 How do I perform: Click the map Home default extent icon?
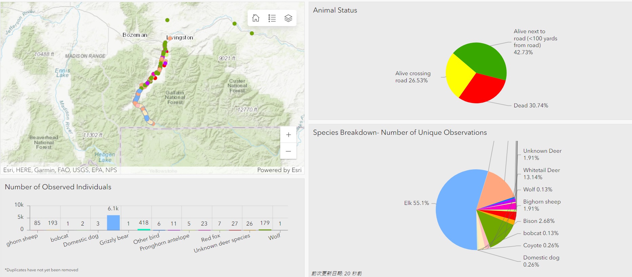click(256, 18)
